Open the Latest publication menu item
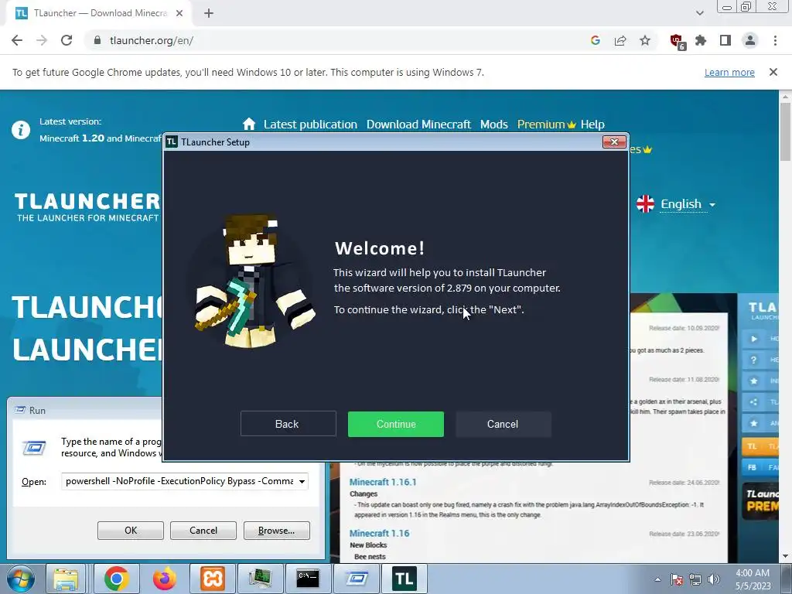792x594 pixels. 310,125
